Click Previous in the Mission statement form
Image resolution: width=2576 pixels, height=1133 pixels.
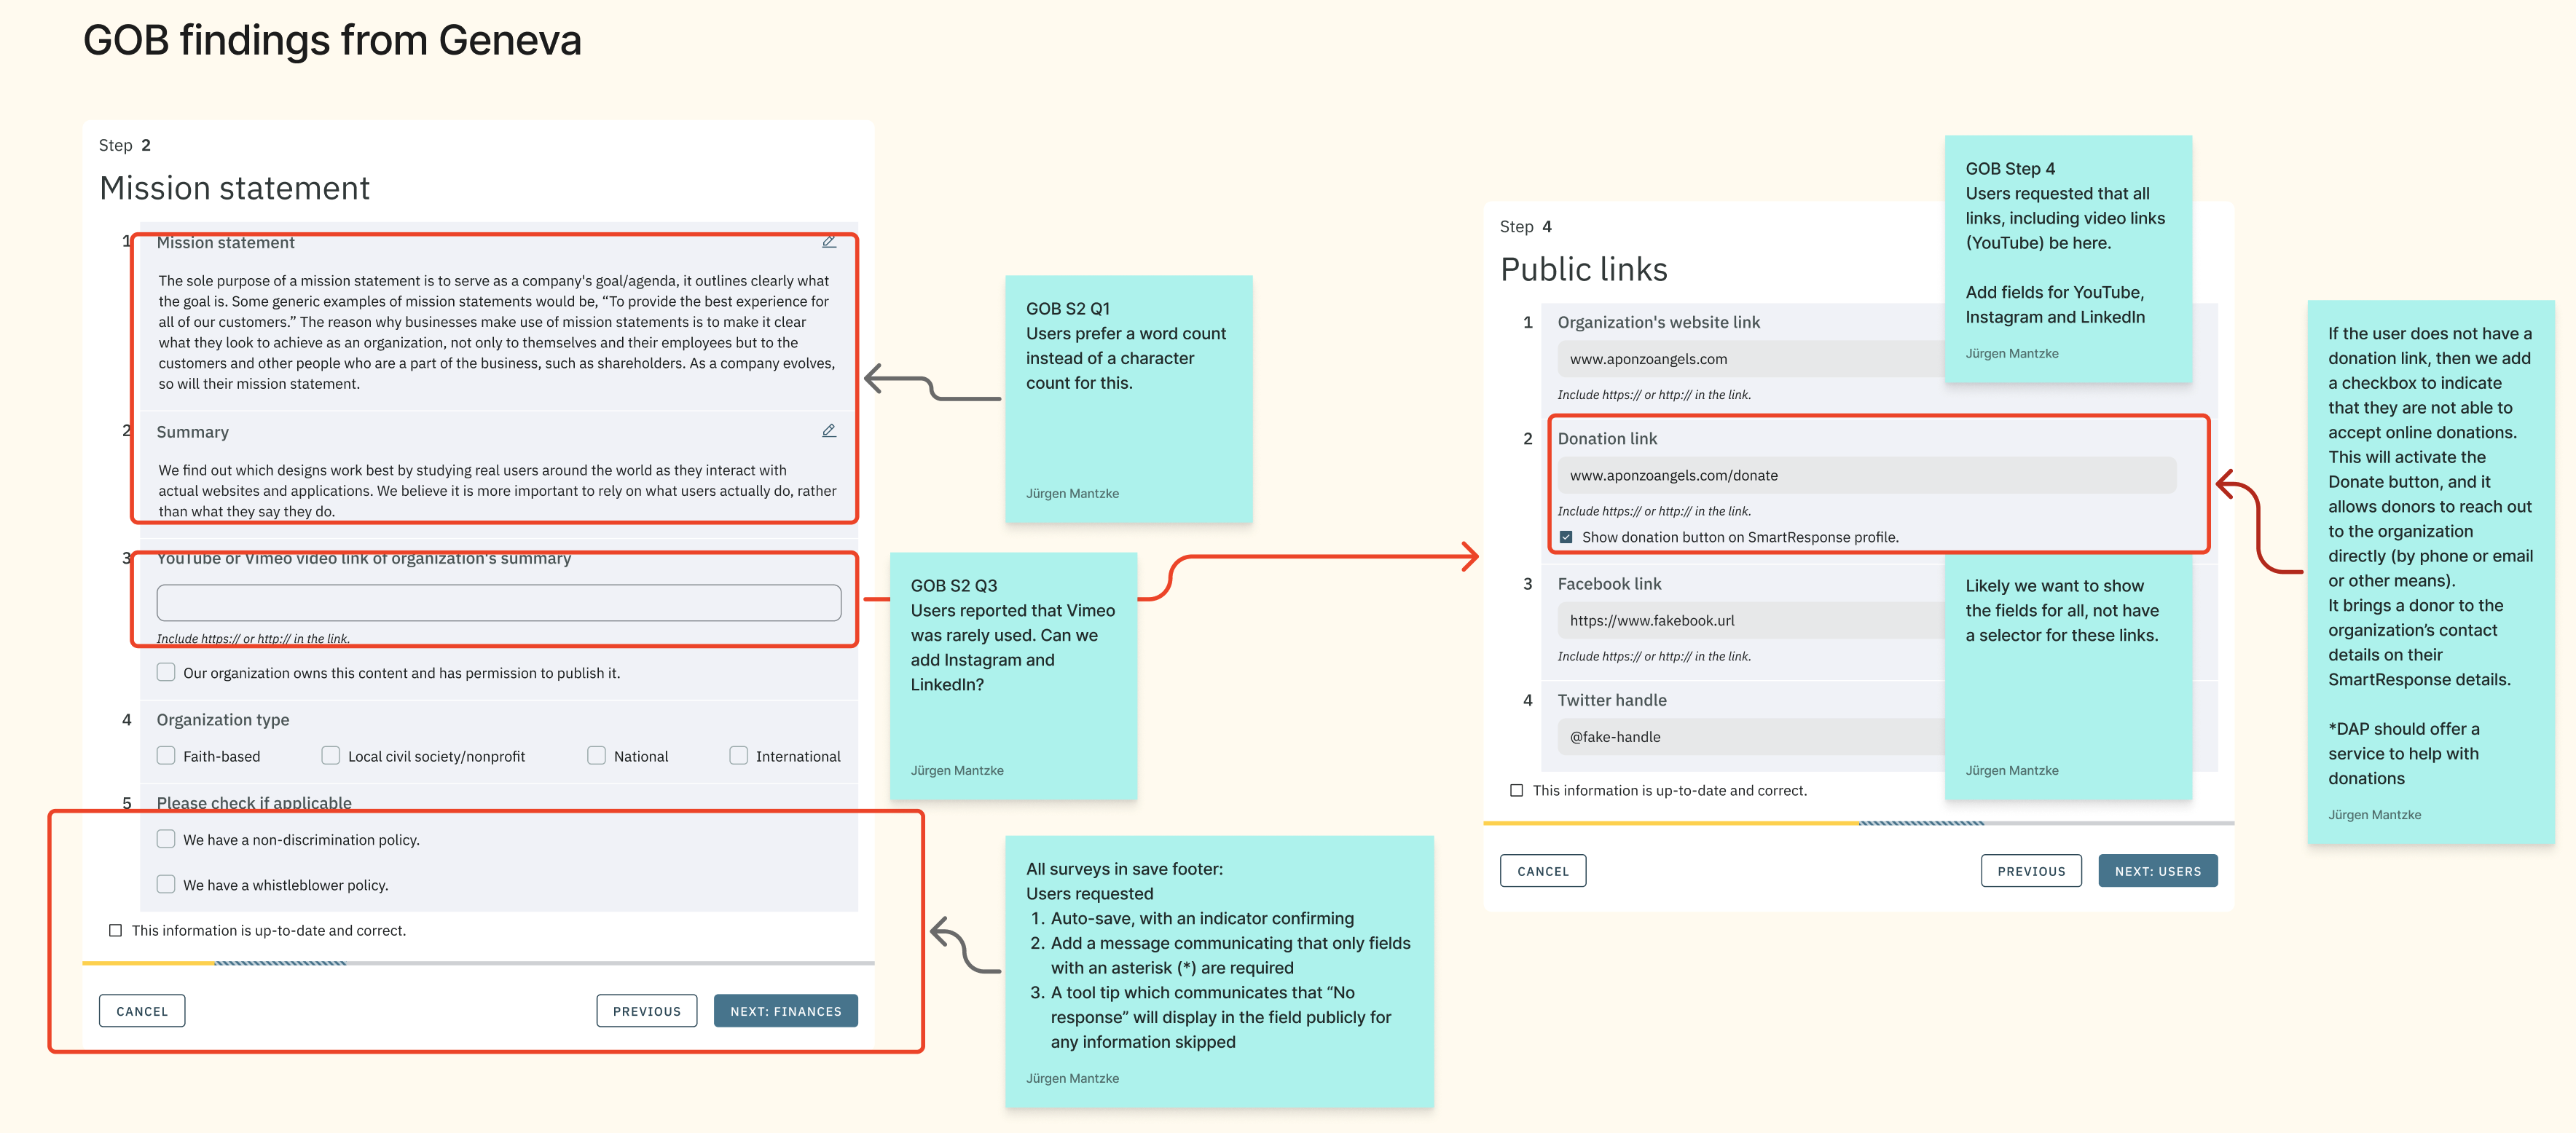coord(647,1010)
